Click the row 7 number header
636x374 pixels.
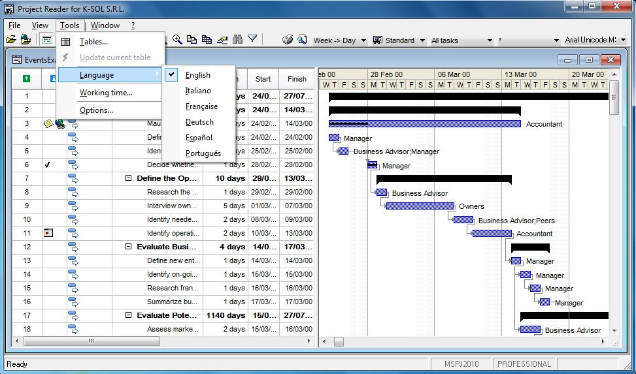26,178
